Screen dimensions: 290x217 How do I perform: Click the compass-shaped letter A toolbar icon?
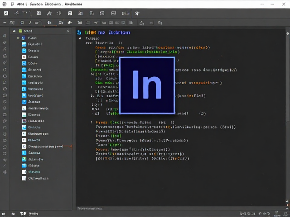coord(49,13)
